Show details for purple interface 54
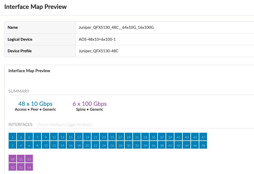 coord(29,167)
